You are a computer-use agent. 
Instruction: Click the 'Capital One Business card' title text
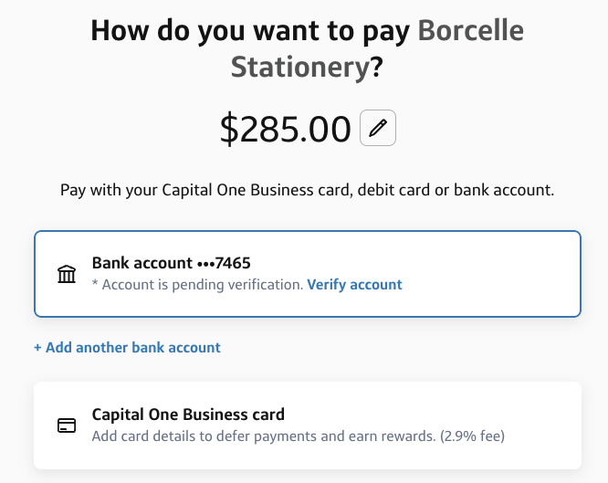188,414
